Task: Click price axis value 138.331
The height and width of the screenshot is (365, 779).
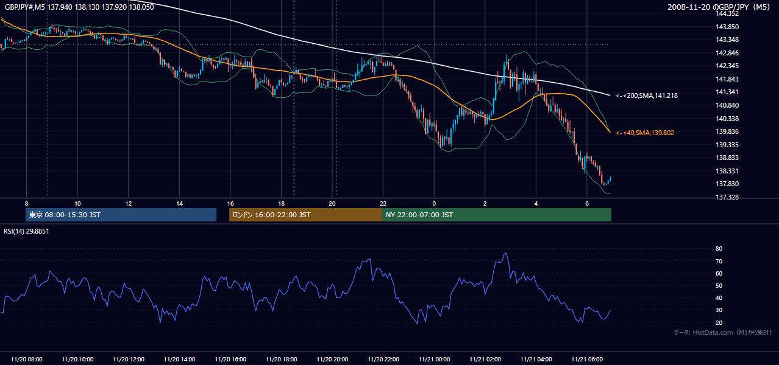Action: click(x=727, y=171)
